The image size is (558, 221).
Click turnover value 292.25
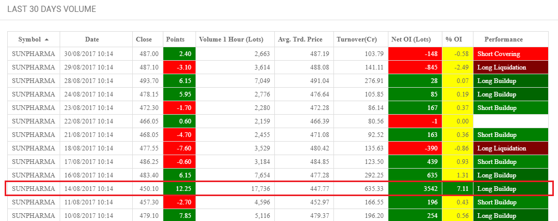tap(374, 175)
